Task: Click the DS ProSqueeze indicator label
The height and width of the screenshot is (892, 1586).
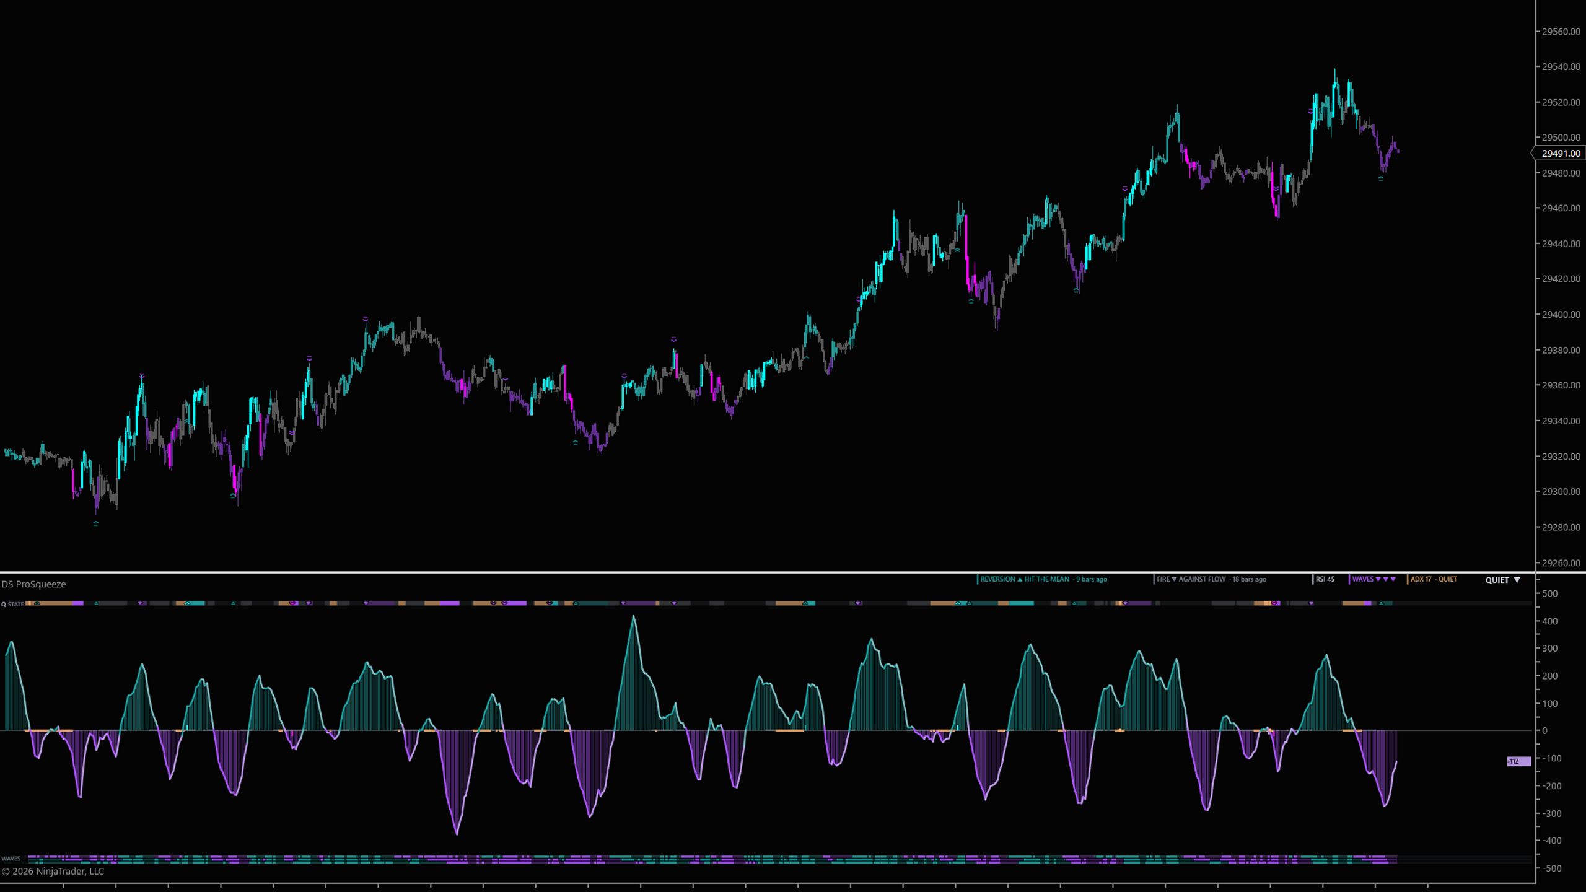Action: [x=33, y=584]
